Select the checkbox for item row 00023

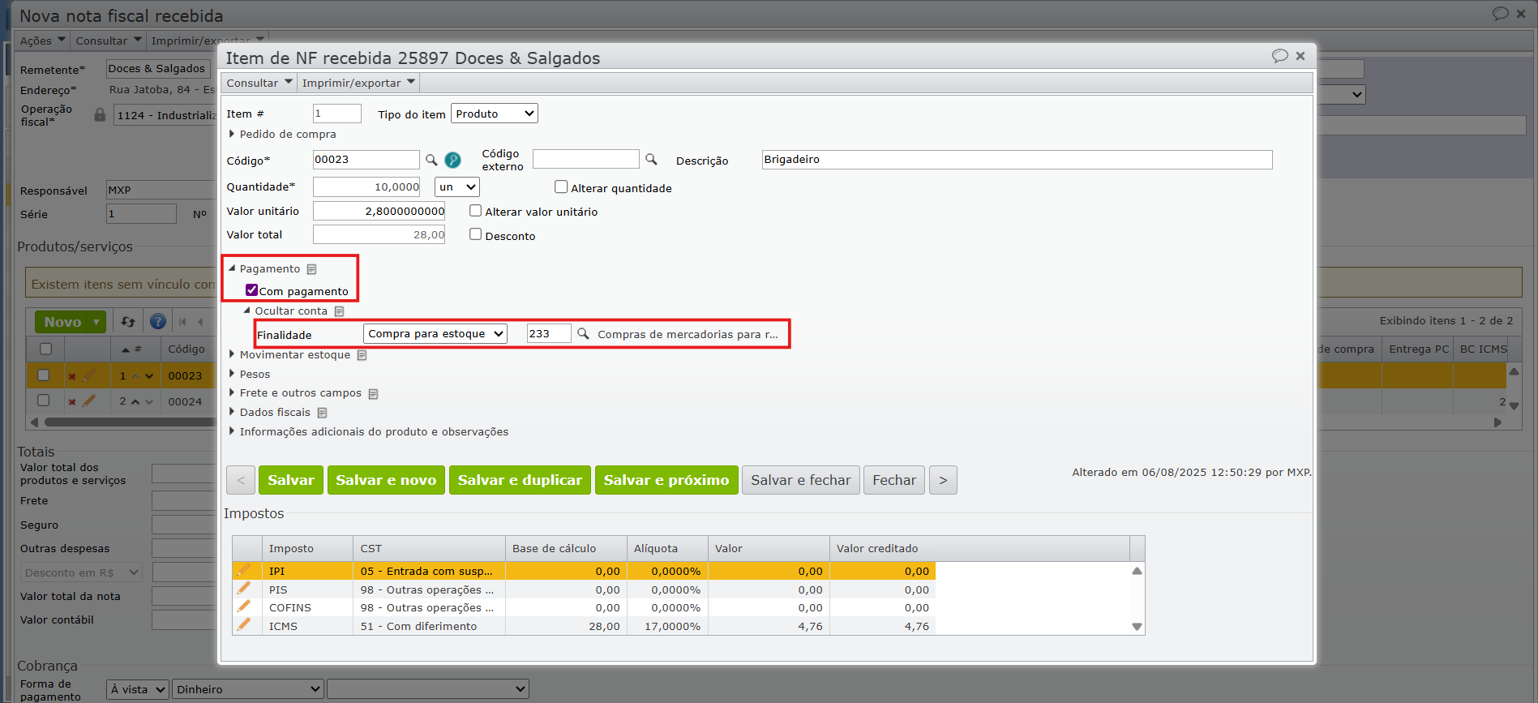44,375
